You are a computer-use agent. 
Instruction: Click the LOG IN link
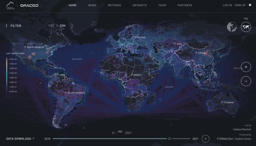pos(227,5)
